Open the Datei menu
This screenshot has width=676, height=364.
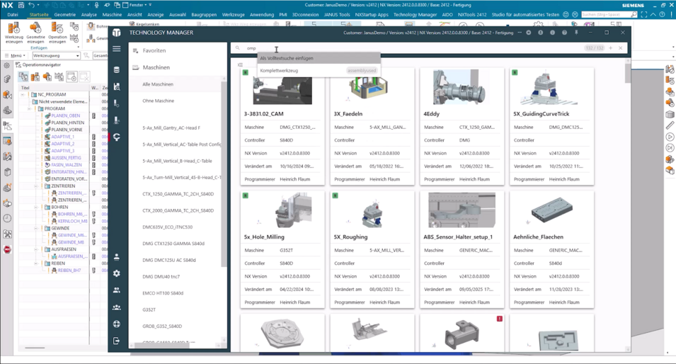13,14
